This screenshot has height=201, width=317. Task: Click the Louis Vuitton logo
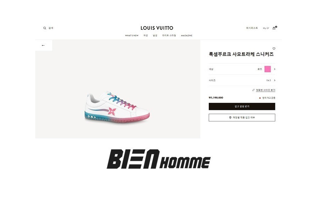[157, 28]
